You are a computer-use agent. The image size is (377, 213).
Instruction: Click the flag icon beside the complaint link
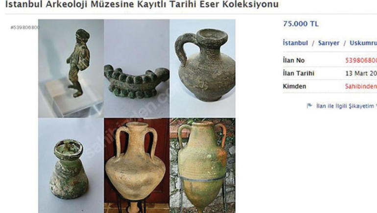point(309,106)
